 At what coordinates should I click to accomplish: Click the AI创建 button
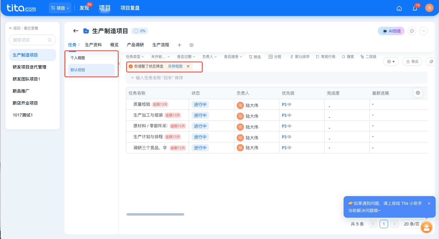click(391, 31)
